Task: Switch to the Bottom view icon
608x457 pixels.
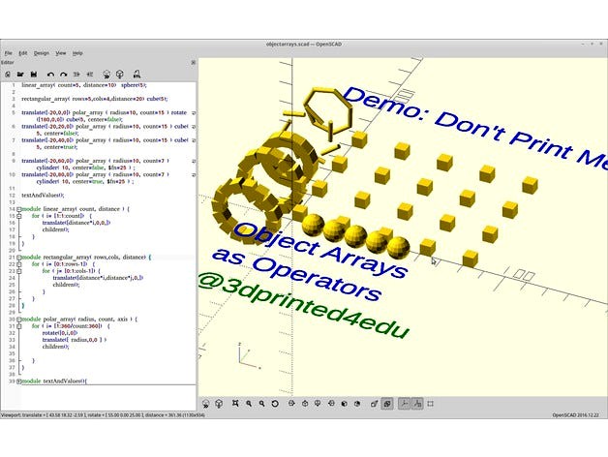Action: 318,404
